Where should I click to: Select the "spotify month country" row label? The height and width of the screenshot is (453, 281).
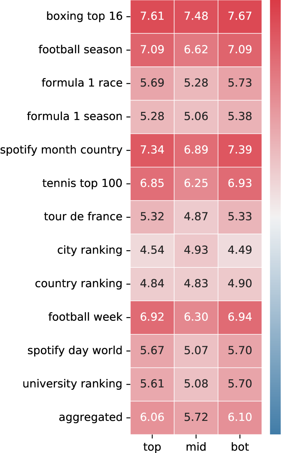61,150
